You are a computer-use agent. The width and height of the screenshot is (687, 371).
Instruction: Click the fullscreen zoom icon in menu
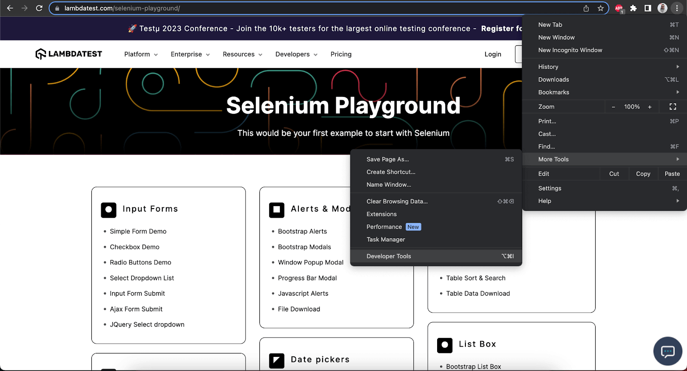click(x=673, y=107)
